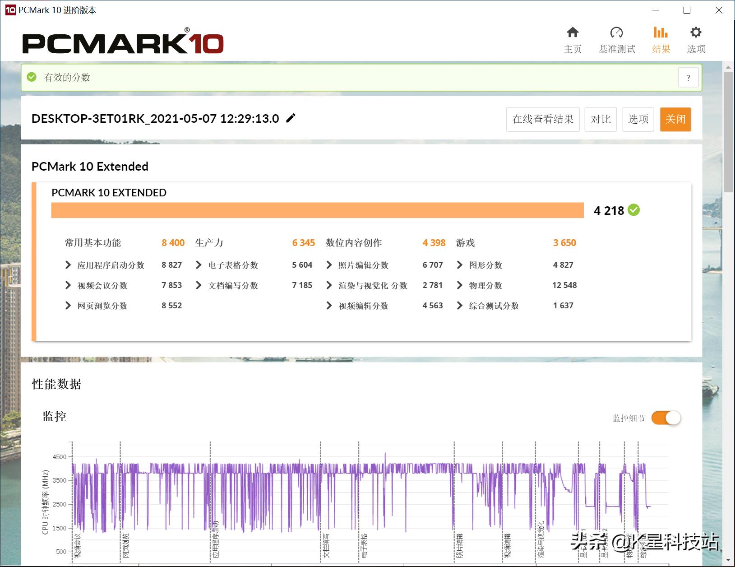Click the 物理分数 value 12 548
Screen dimensions: 735x567
point(564,285)
